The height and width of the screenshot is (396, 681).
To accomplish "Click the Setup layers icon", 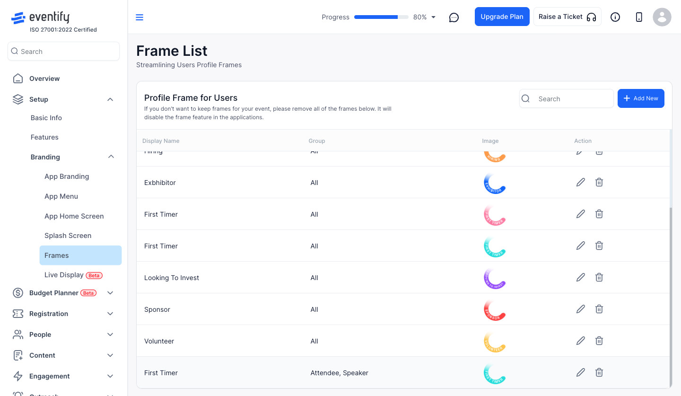I will coord(18,99).
